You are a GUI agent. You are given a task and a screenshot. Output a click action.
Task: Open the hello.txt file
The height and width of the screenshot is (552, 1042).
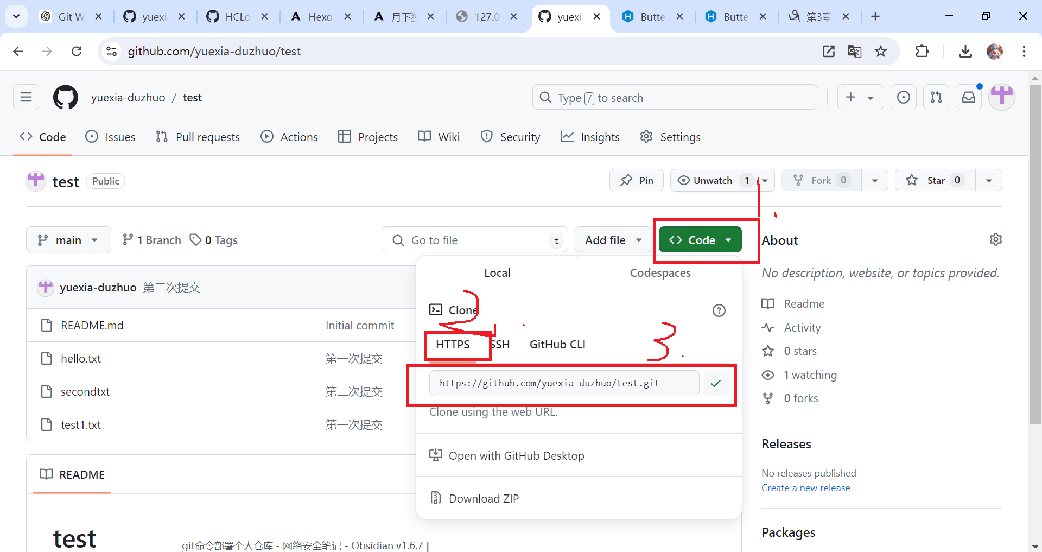(x=80, y=358)
